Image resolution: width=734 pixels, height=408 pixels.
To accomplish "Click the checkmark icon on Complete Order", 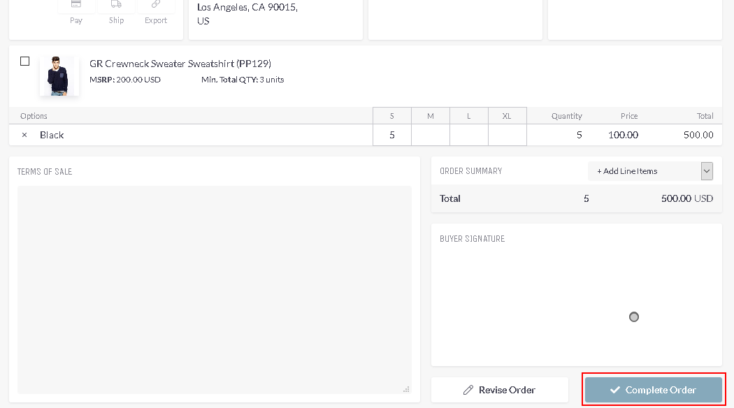I will point(615,390).
